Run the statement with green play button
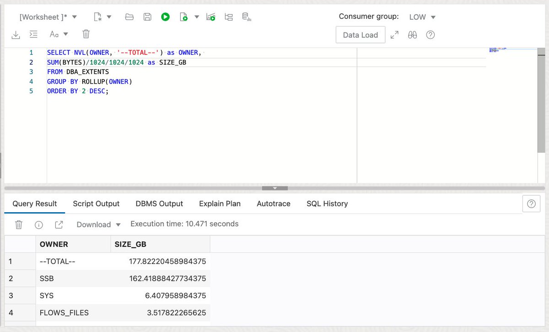549x332 pixels. pos(165,17)
